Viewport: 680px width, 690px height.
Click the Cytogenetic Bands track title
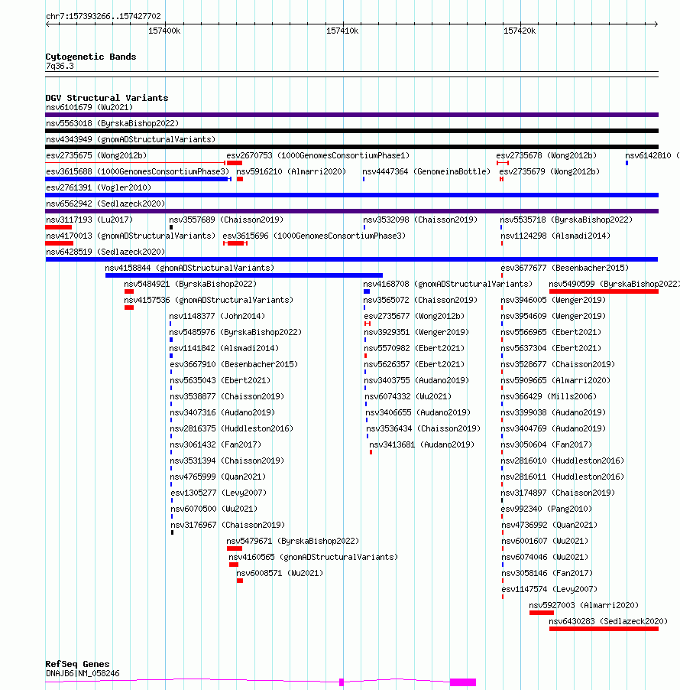pyautogui.click(x=91, y=57)
